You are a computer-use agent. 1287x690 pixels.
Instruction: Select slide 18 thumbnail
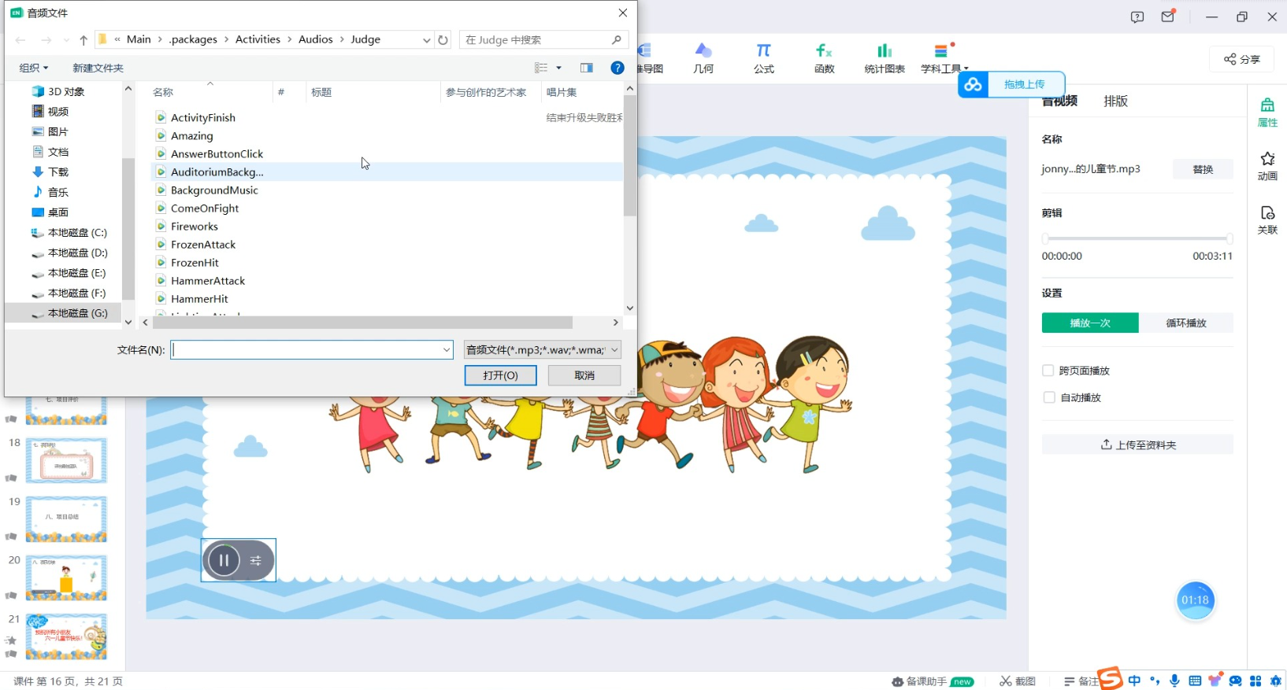click(66, 460)
